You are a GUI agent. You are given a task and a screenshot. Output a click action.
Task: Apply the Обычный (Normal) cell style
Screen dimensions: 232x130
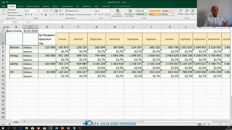[142, 11]
